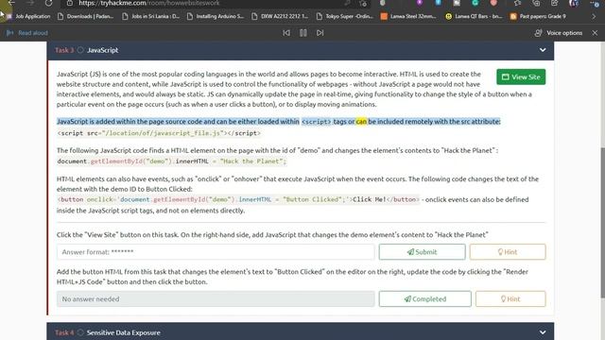Click the Task 4 completion circle
The height and width of the screenshot is (340, 605).
[80, 332]
